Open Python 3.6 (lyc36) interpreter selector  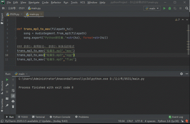(169, 121)
